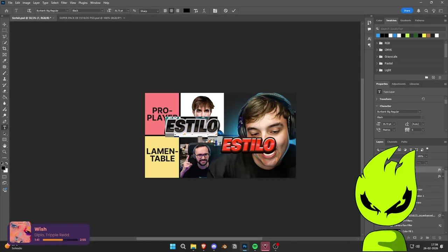Viewport: 448px width, 252px height.
Task: Swap foreground and background colors
Action: pos(7,163)
